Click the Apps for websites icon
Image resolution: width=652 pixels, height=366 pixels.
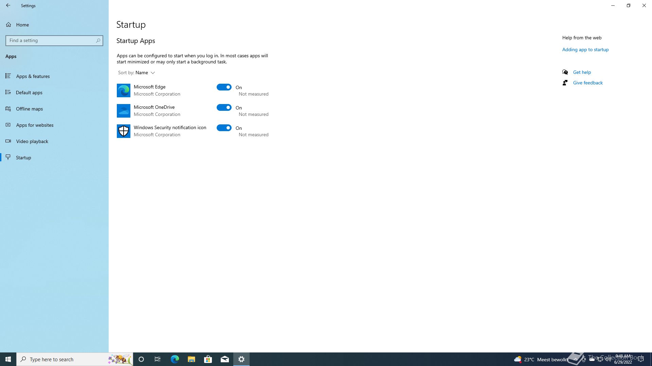[x=8, y=125]
